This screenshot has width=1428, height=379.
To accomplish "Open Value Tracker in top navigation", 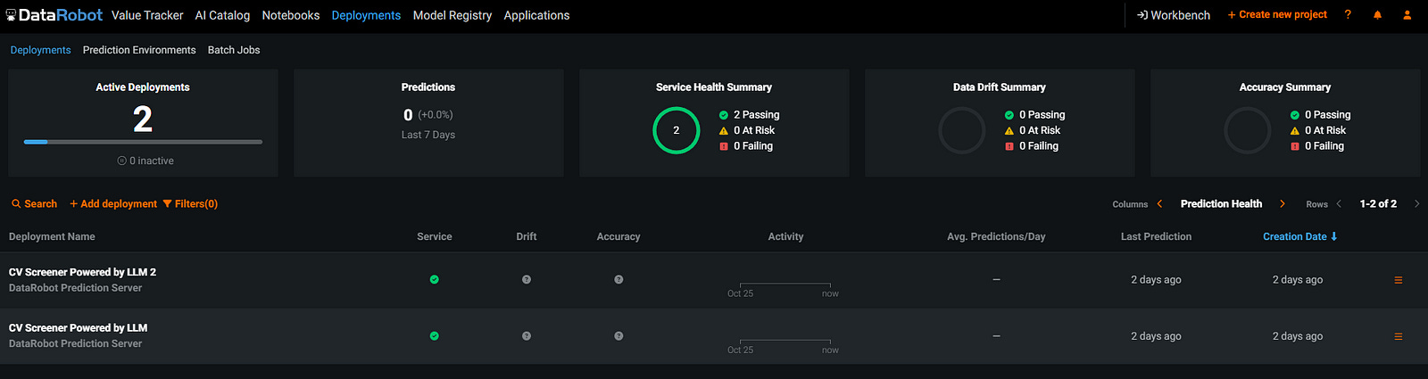I will pyautogui.click(x=147, y=15).
